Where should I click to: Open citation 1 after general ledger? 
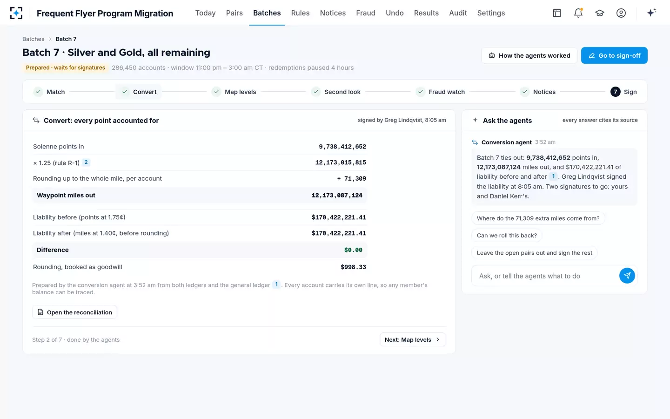276,284
